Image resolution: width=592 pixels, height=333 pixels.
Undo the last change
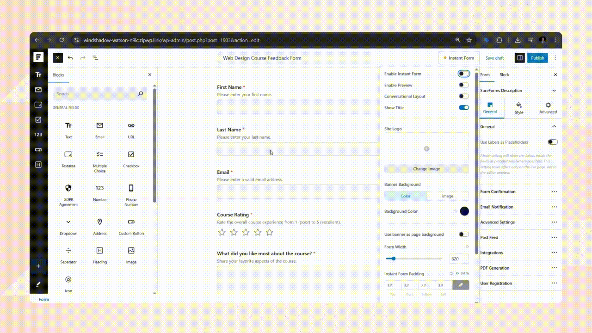pos(70,58)
